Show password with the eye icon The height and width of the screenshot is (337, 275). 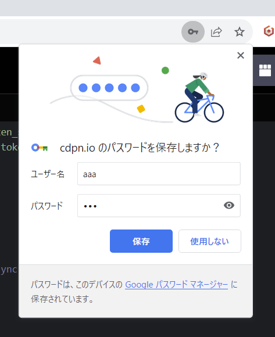coord(229,206)
